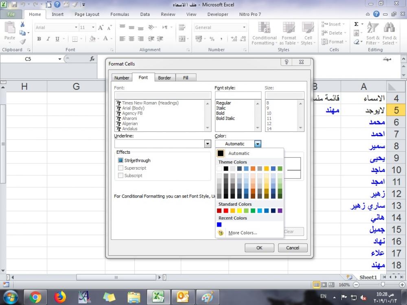This screenshot has width=407, height=305.
Task: Select column G header
Action: (76, 86)
